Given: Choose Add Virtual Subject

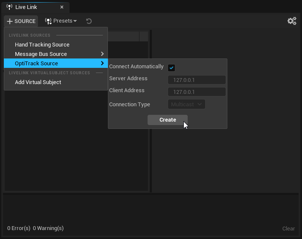Looking at the screenshot, I should 38,82.
